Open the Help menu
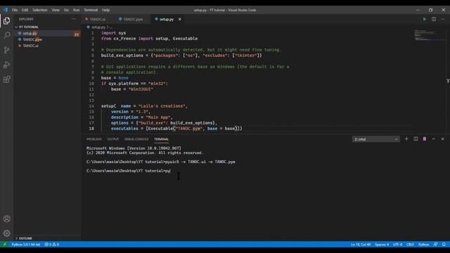This screenshot has width=450, height=253. tap(105, 10)
